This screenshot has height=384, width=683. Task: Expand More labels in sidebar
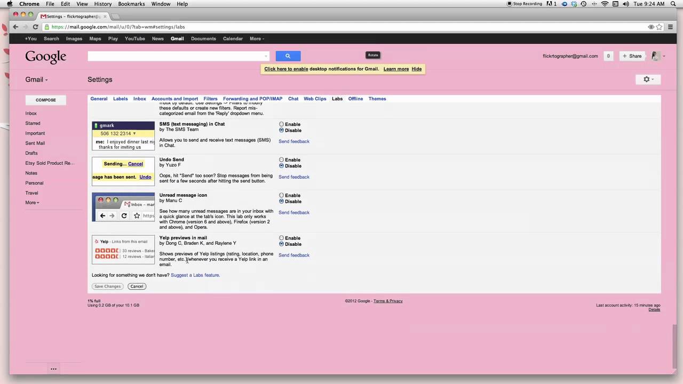pos(32,203)
